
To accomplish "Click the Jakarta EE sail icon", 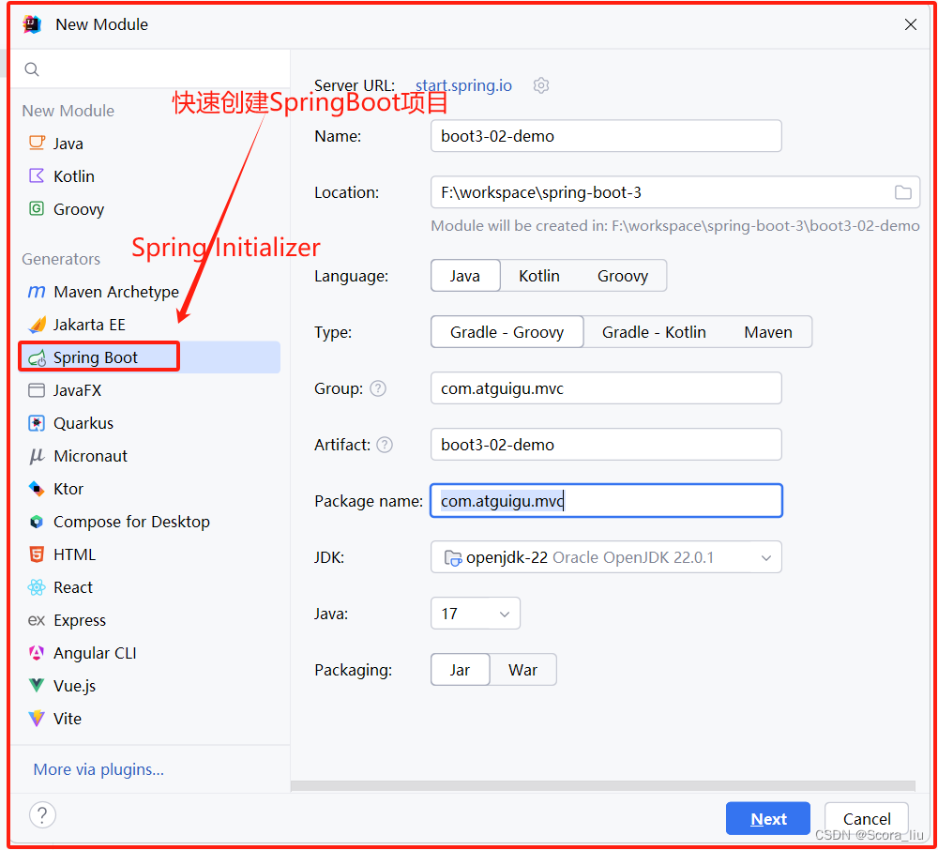I will pyautogui.click(x=38, y=325).
